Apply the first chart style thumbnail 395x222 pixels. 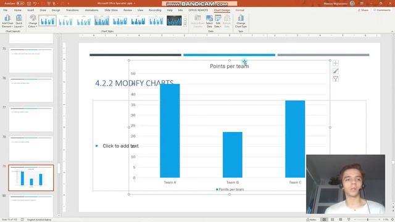click(x=48, y=20)
